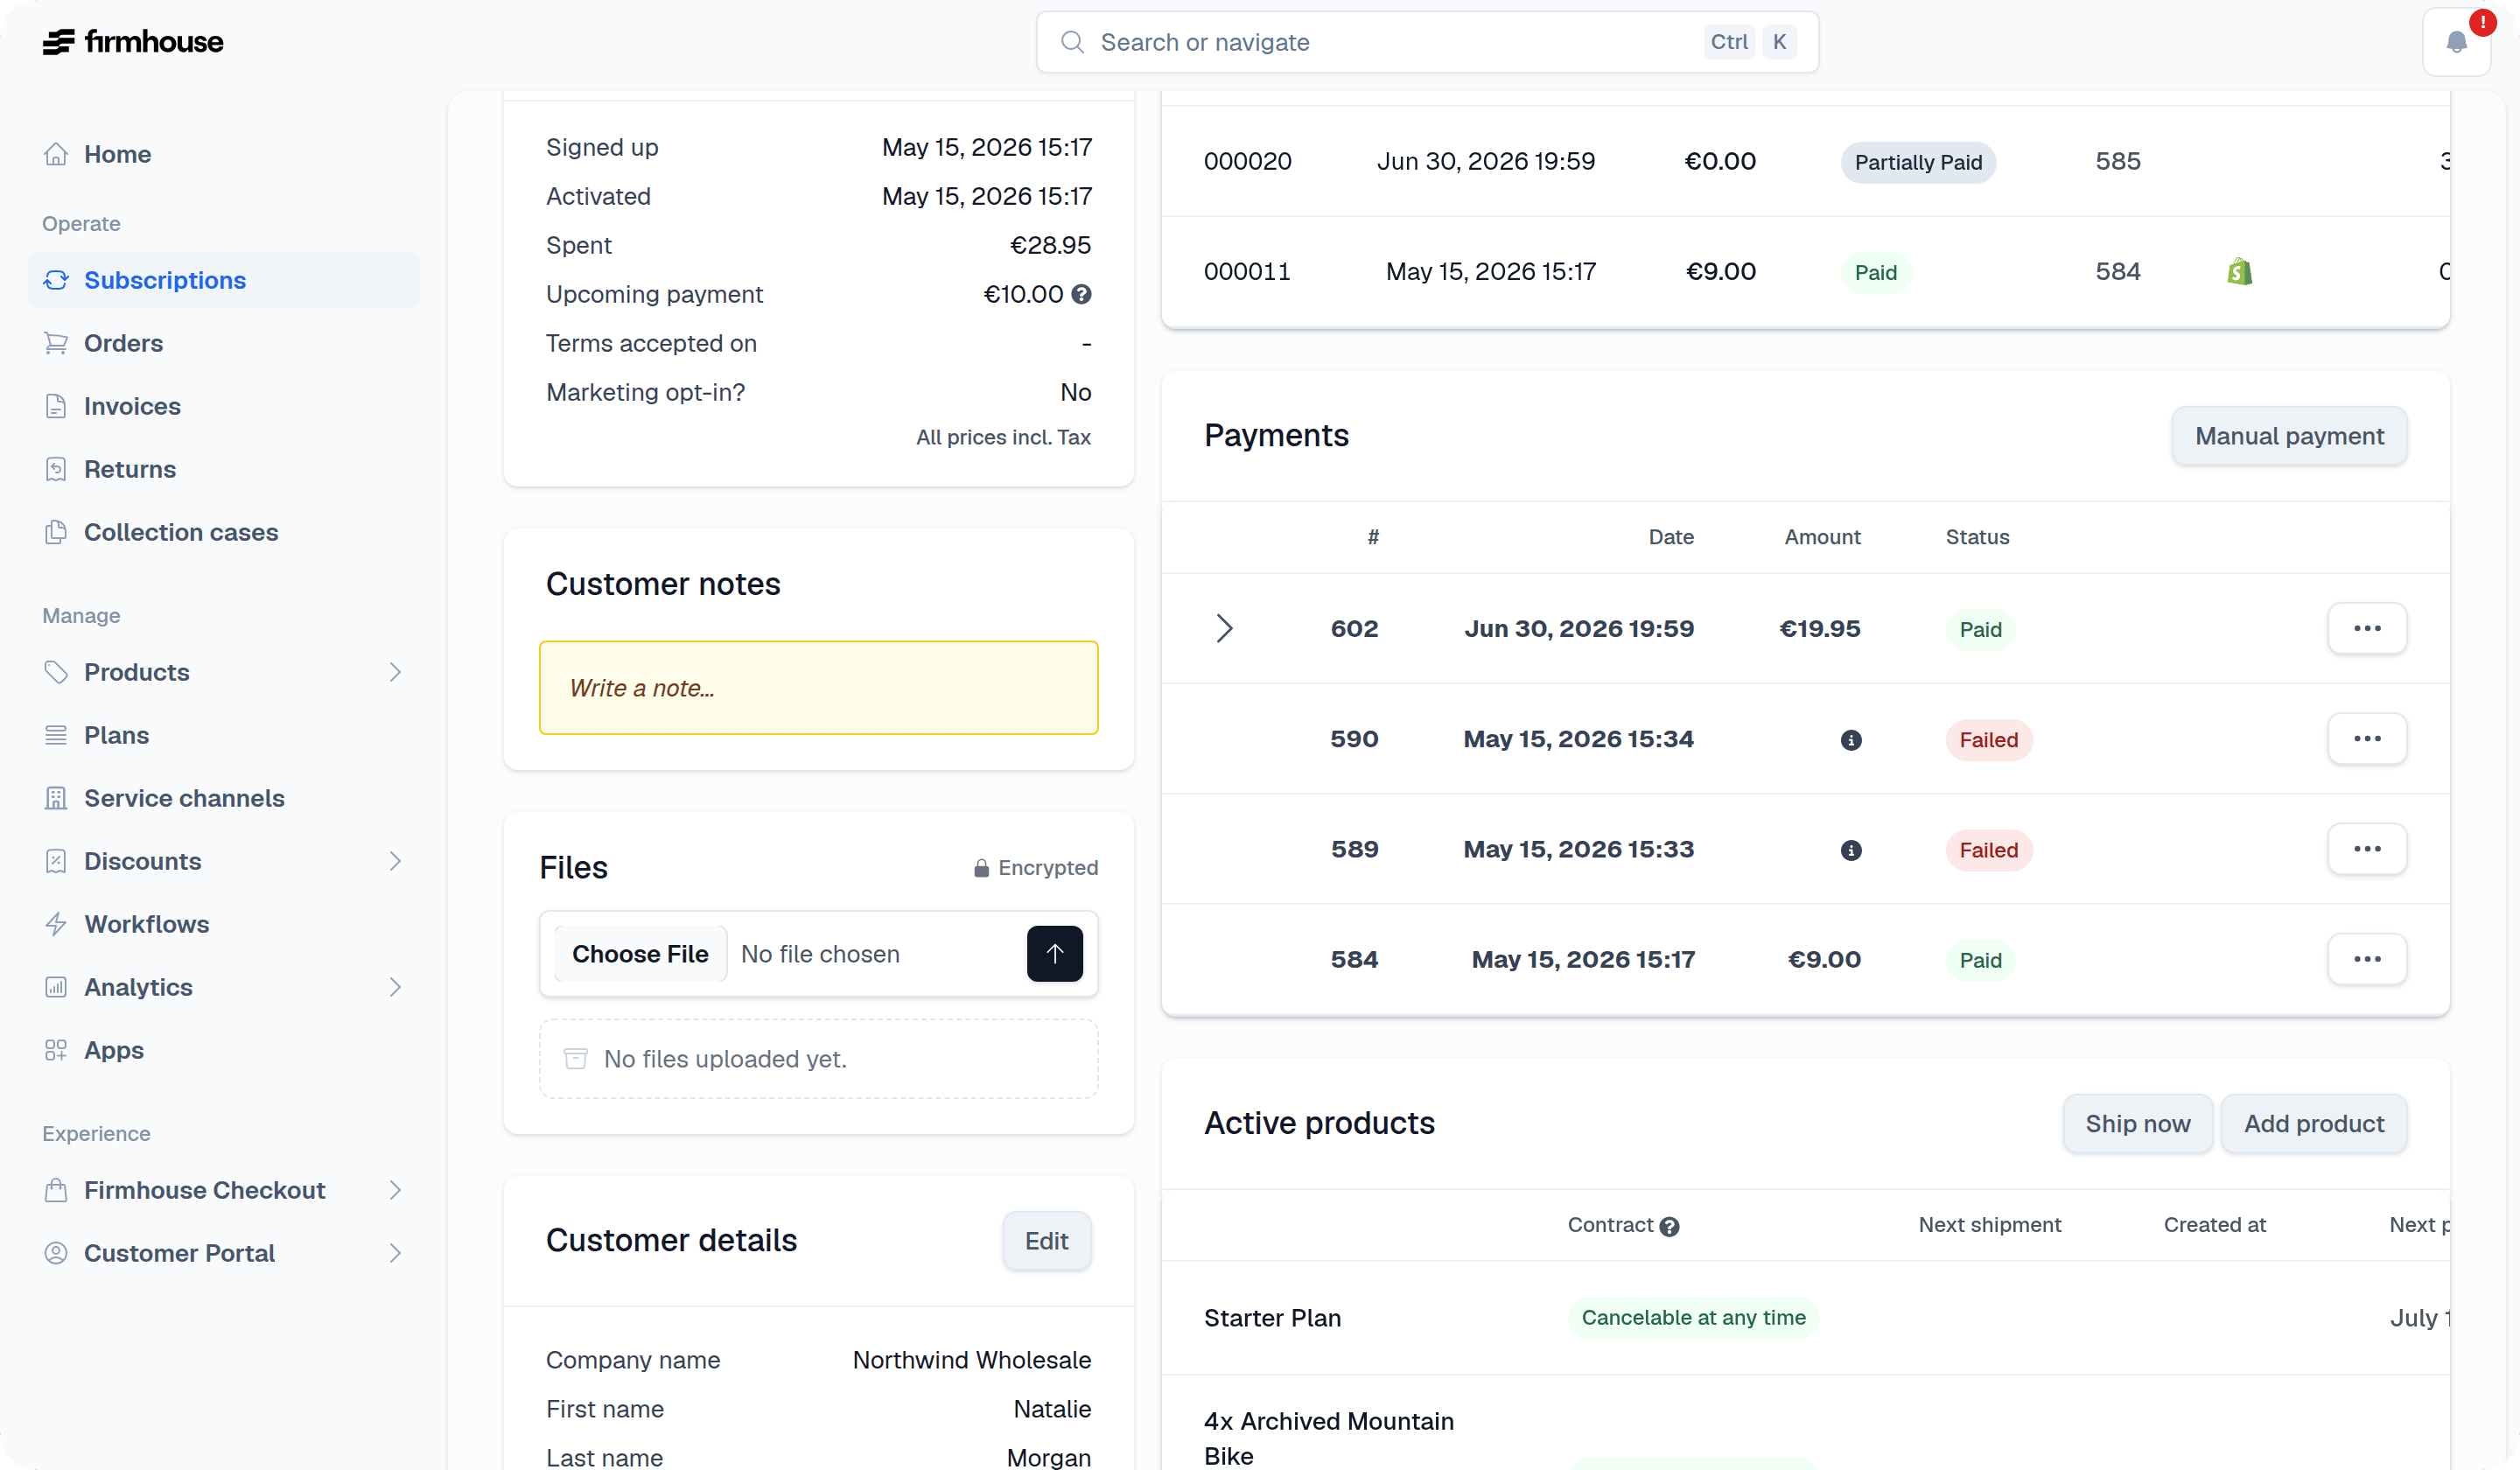Viewport: 2520px width, 1470px height.
Task: Expand the Customer Portal submenu chevron
Action: pyautogui.click(x=395, y=1253)
